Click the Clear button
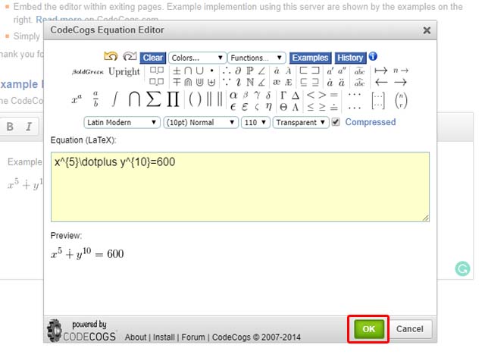This screenshot has width=485, height=364. pyautogui.click(x=153, y=58)
